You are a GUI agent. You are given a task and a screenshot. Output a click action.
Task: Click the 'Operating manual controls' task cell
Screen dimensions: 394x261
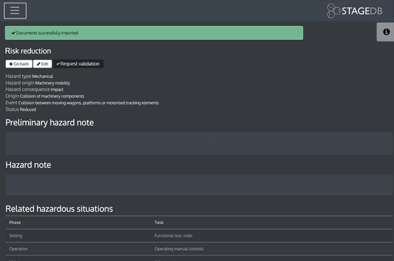pyautogui.click(x=179, y=249)
